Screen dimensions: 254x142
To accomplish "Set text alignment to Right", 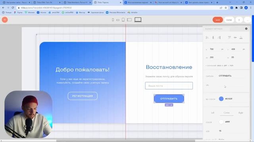I will pos(241,113).
